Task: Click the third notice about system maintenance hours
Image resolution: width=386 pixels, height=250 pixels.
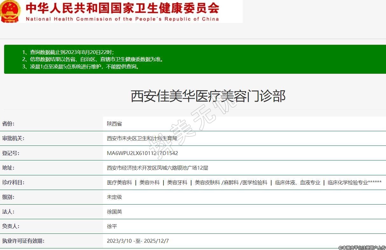Action: click(81, 67)
